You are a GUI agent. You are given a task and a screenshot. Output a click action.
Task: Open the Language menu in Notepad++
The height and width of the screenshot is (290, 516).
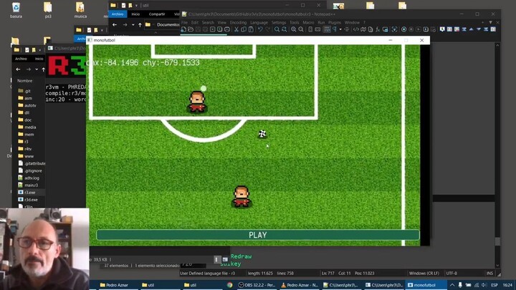tap(259, 22)
